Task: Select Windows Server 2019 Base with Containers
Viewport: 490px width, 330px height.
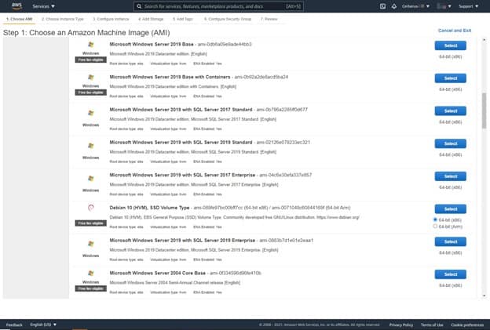Action: (450, 78)
